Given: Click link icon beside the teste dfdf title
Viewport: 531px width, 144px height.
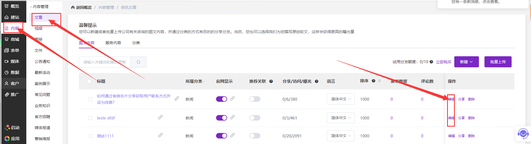Looking at the screenshot, I should 160,117.
